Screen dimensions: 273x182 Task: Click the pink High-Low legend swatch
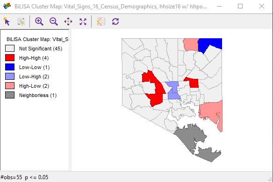click(x=10, y=86)
